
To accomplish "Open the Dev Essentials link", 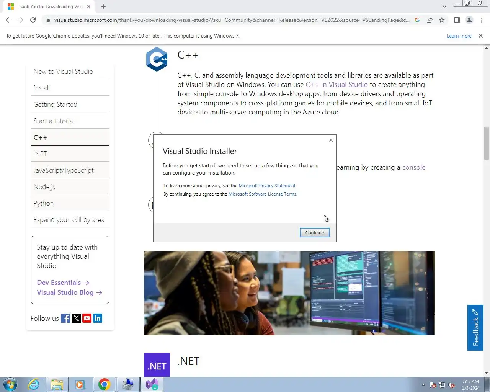I will click(x=63, y=283).
